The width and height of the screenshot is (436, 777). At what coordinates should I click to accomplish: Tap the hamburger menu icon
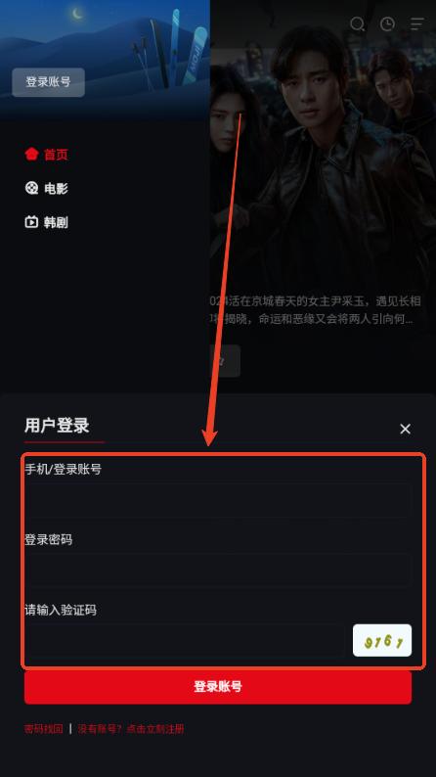[417, 23]
